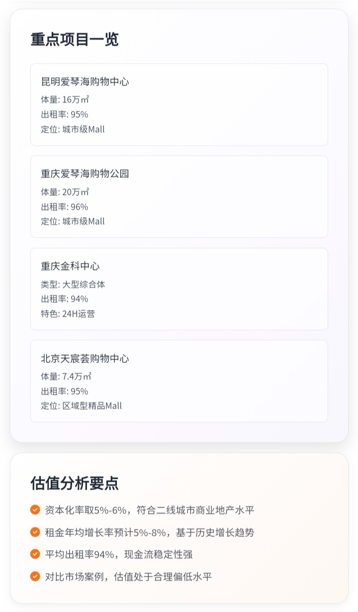
Task: Click the 定位: 区域型精品Mall text
Action: pos(81,406)
